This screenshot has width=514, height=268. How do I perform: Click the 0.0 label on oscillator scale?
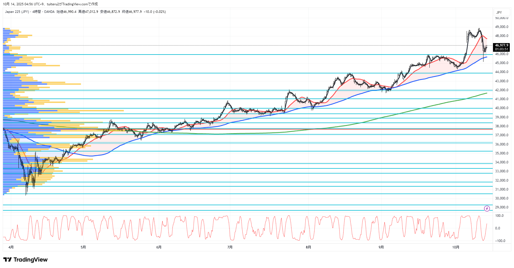[x=497, y=228]
